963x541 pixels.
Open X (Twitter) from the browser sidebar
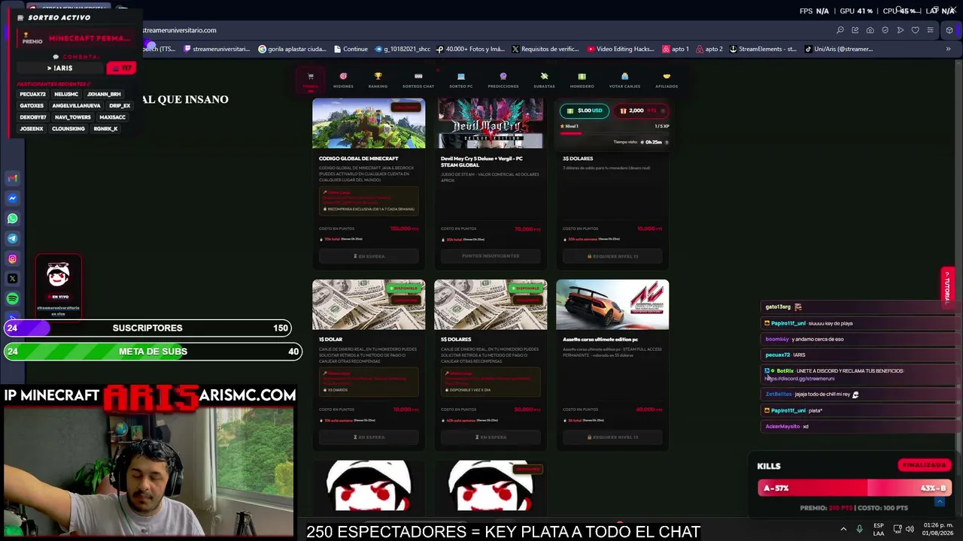12,279
